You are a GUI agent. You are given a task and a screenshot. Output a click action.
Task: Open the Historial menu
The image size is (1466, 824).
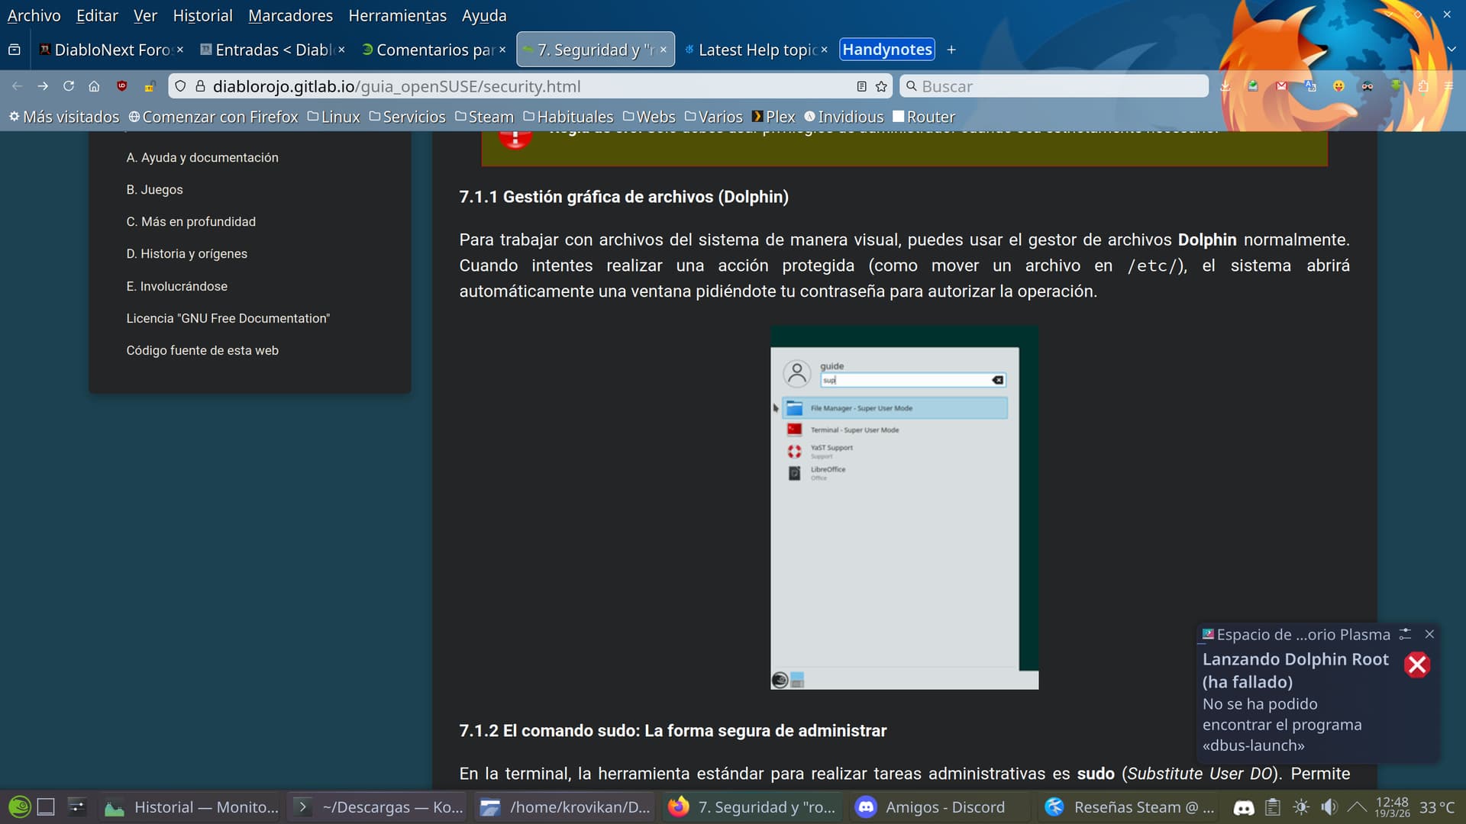(202, 15)
